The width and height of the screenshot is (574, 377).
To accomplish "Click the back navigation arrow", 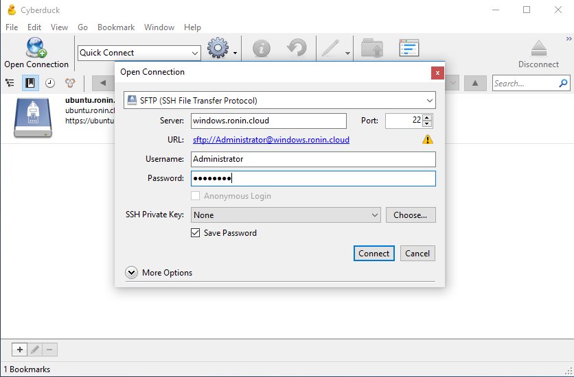I will click(103, 84).
